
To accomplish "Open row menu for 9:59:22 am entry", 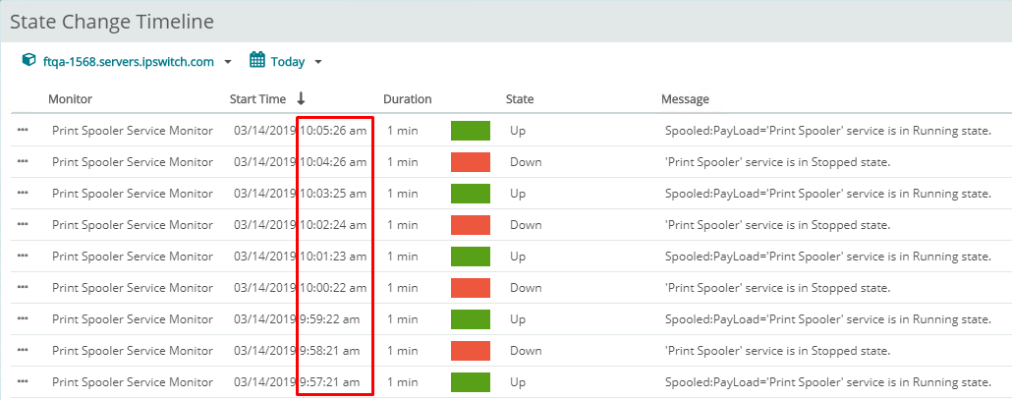I will pyautogui.click(x=23, y=318).
